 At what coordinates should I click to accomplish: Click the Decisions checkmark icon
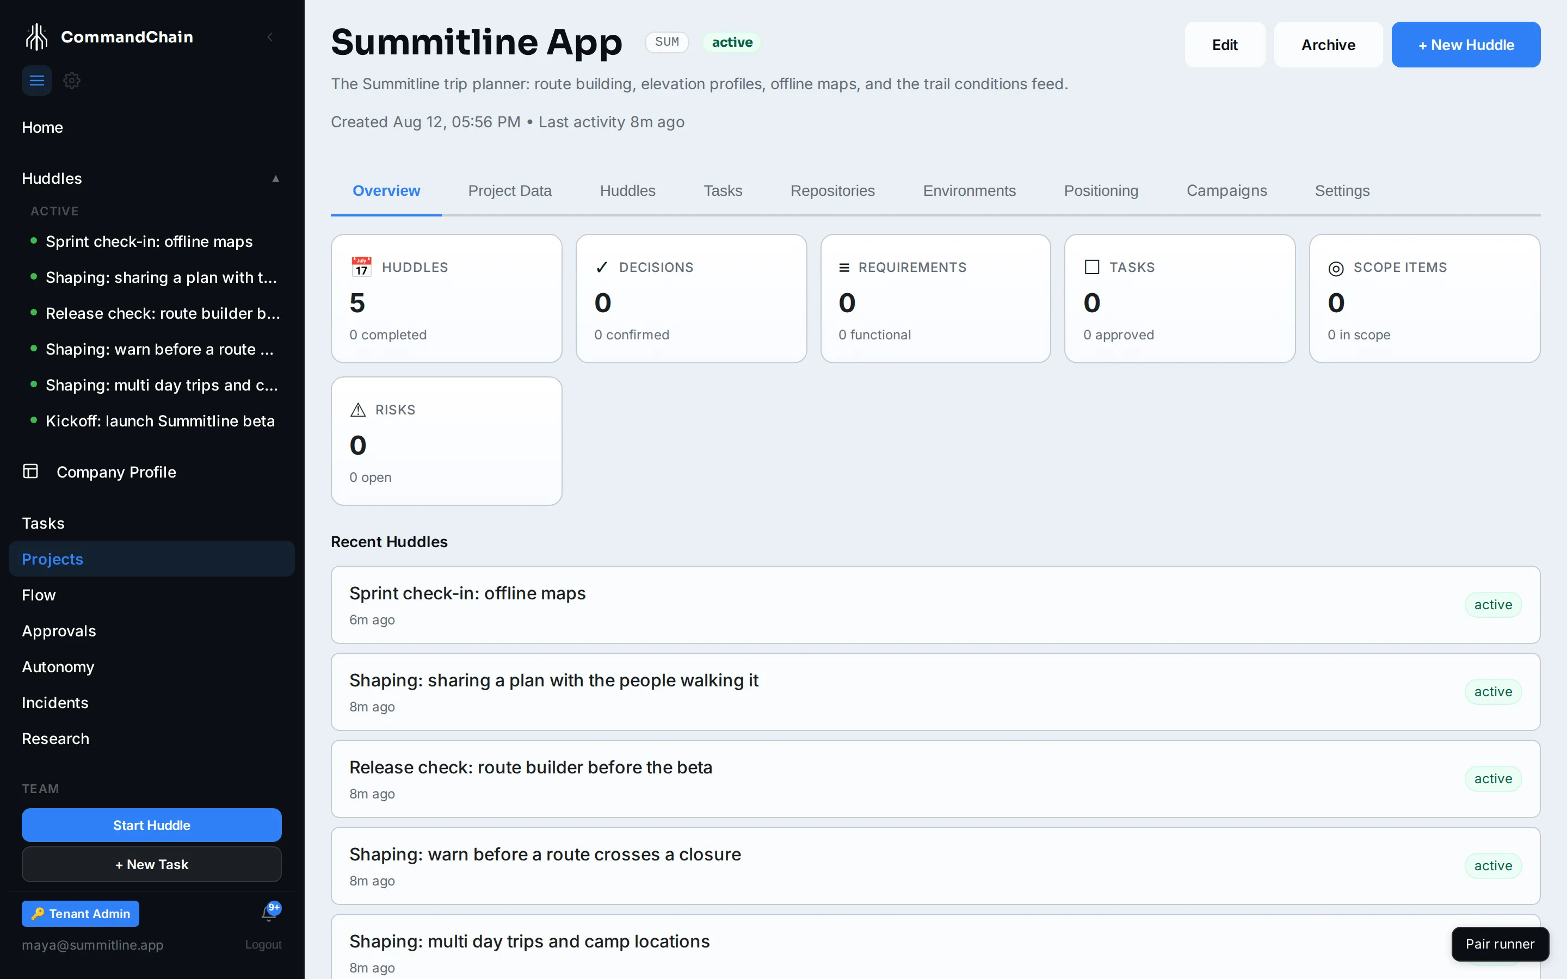coord(602,268)
